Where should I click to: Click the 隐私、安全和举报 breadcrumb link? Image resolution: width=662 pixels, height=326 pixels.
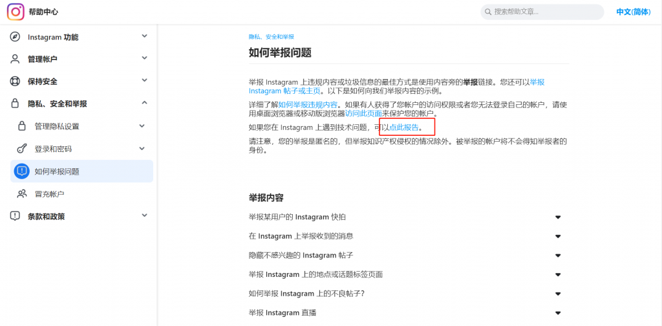click(x=272, y=37)
